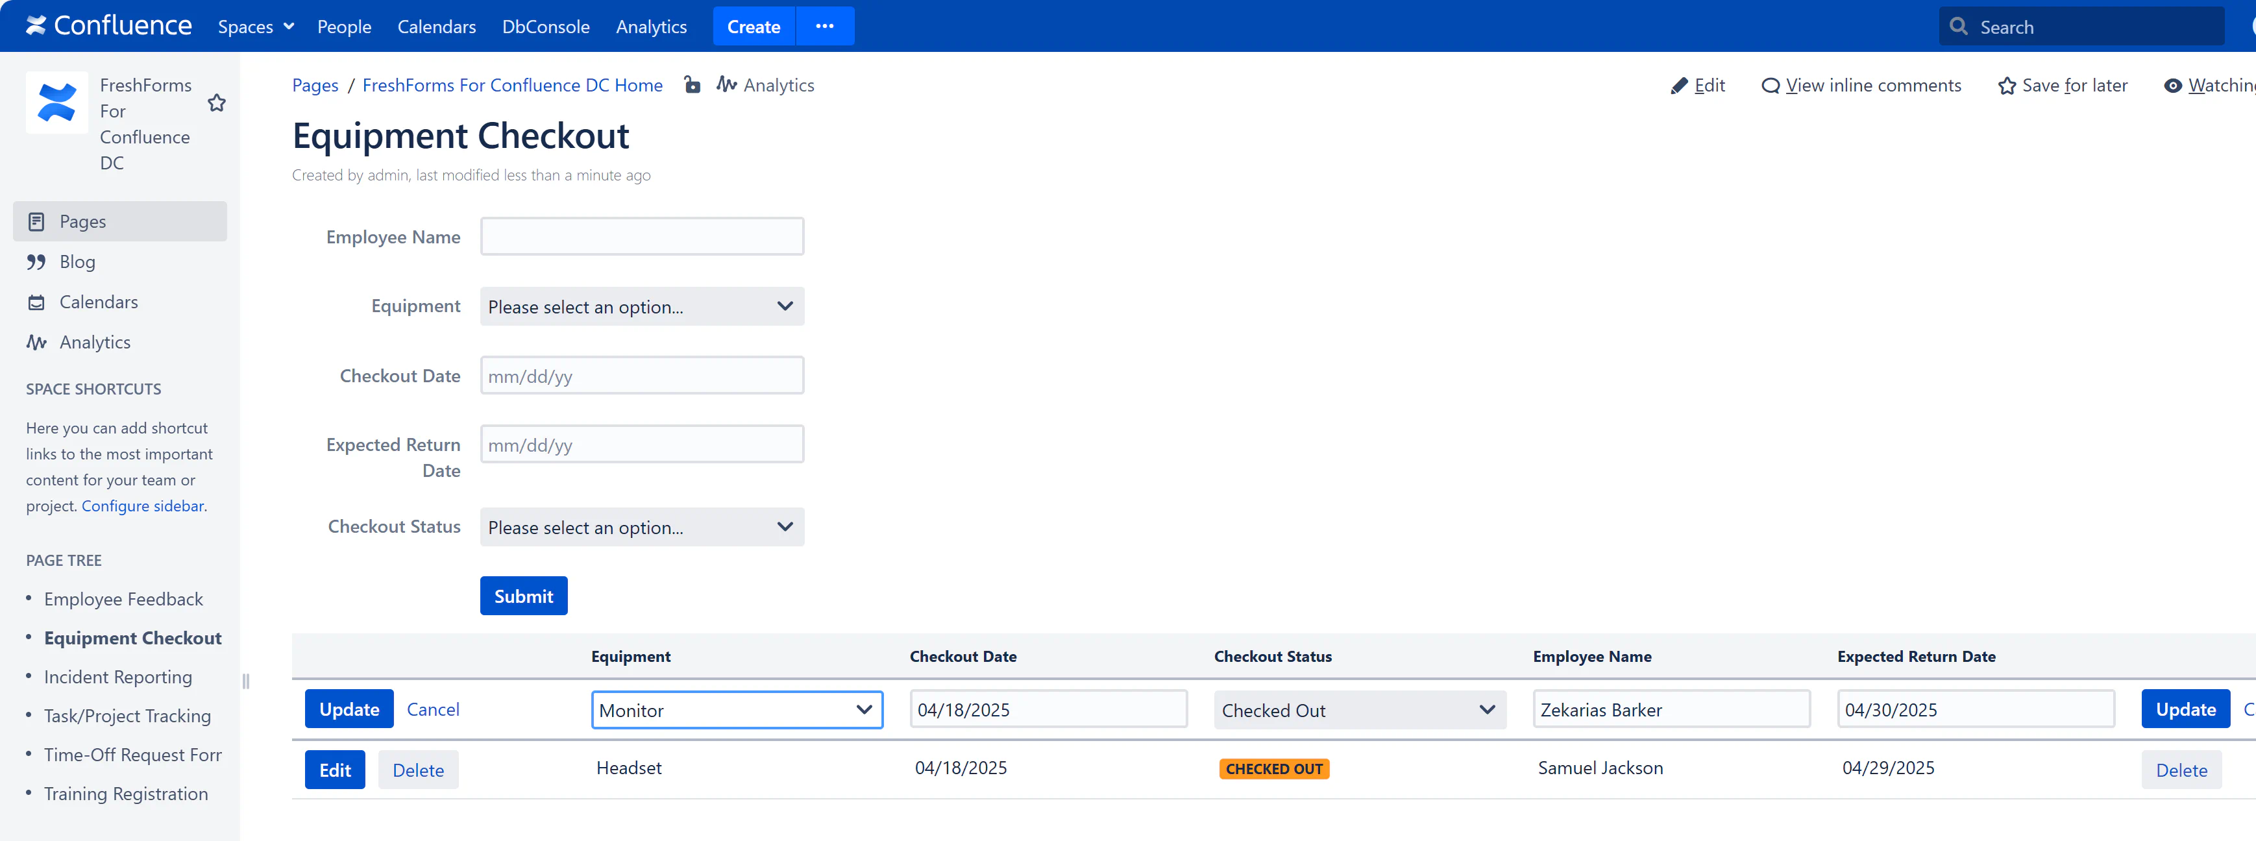The image size is (2256, 841).
Task: Star the FreshForms space in sidebar
Action: [216, 103]
